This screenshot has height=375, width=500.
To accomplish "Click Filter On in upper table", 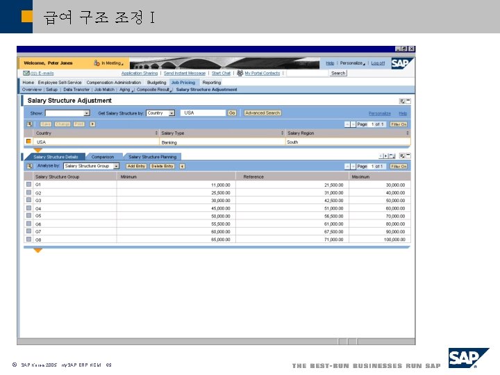I will (x=399, y=124).
